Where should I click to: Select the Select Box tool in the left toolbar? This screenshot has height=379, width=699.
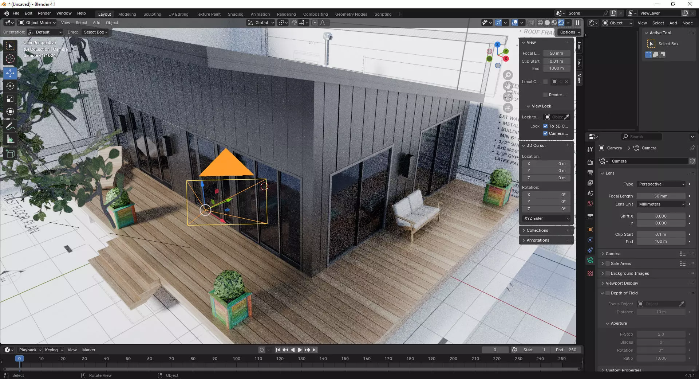tap(10, 46)
